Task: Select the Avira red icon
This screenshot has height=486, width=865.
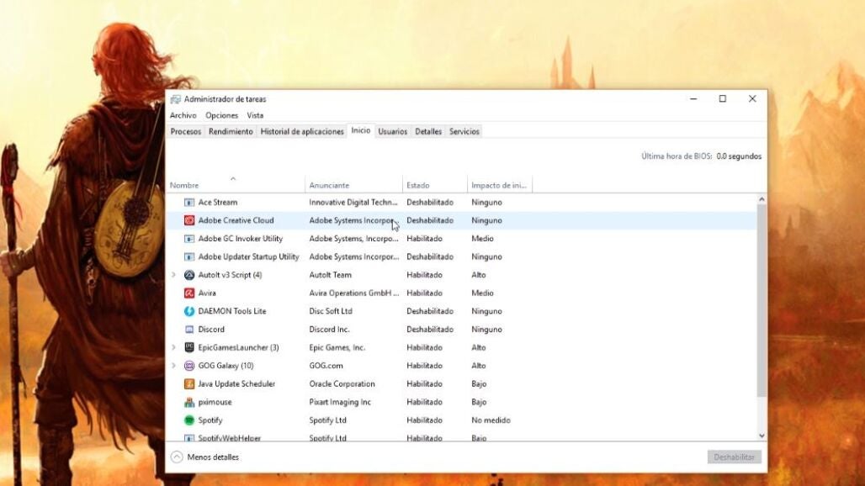Action: 189,293
